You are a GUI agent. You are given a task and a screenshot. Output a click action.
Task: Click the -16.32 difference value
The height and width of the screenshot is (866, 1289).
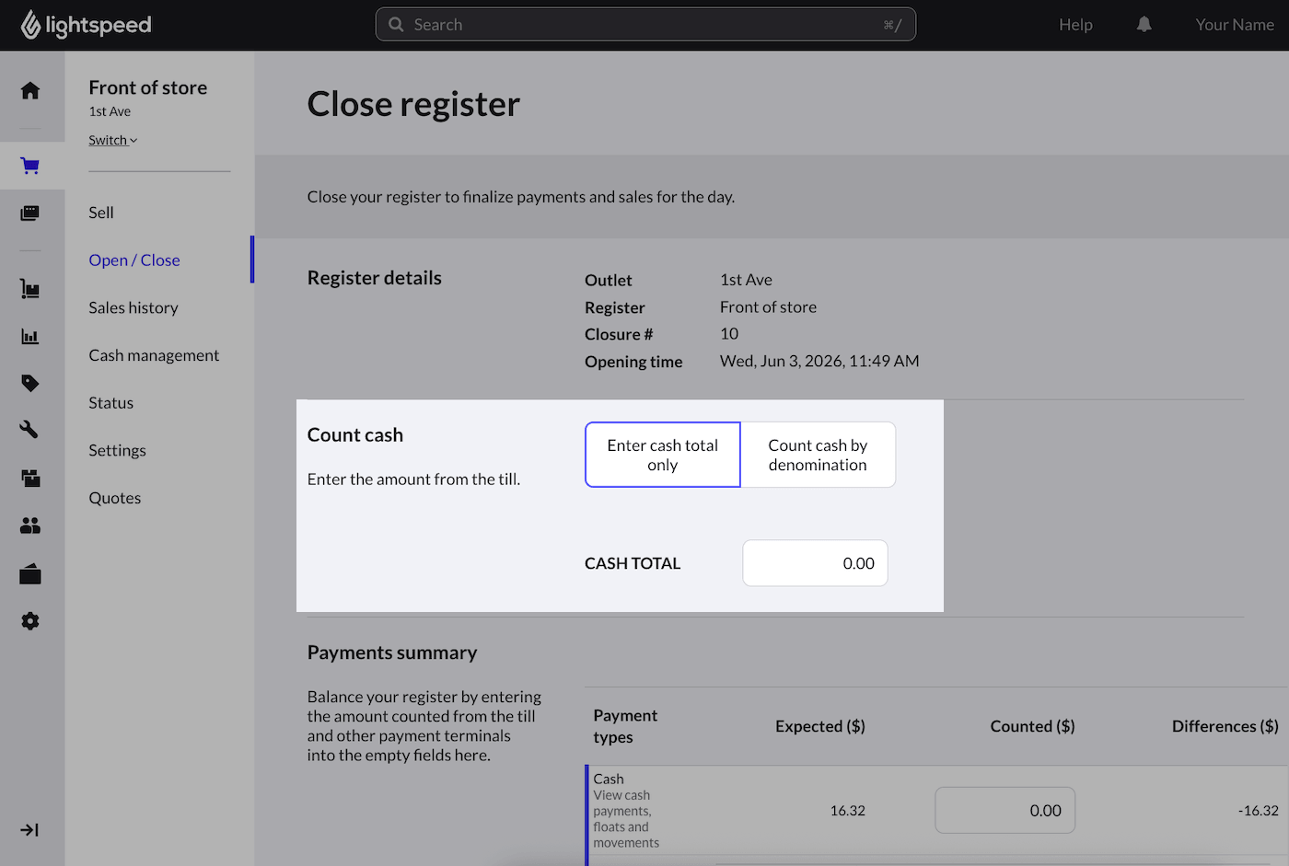click(x=1258, y=811)
